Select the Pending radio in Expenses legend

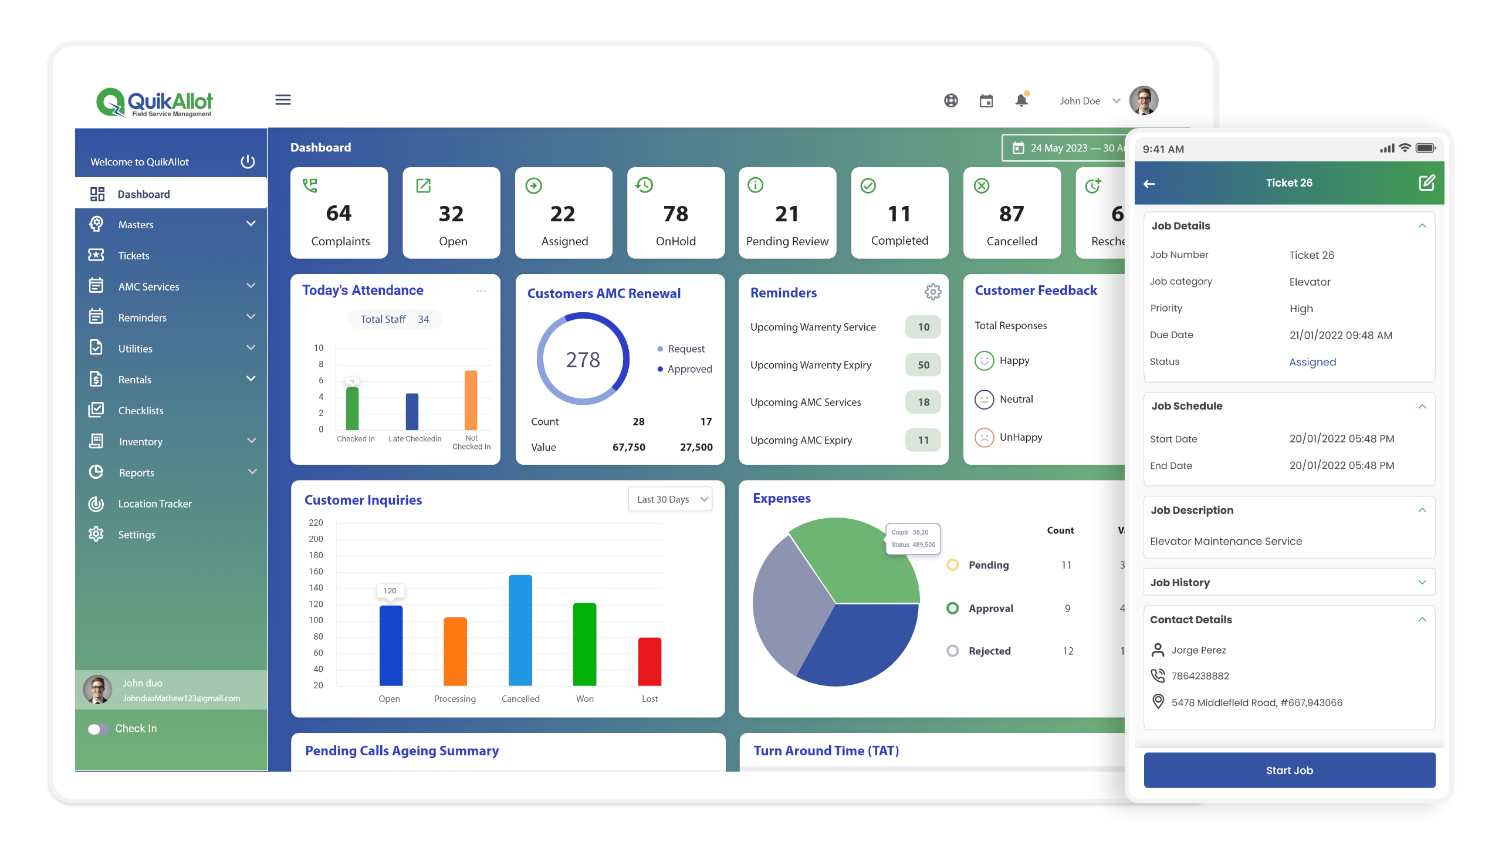(x=952, y=565)
